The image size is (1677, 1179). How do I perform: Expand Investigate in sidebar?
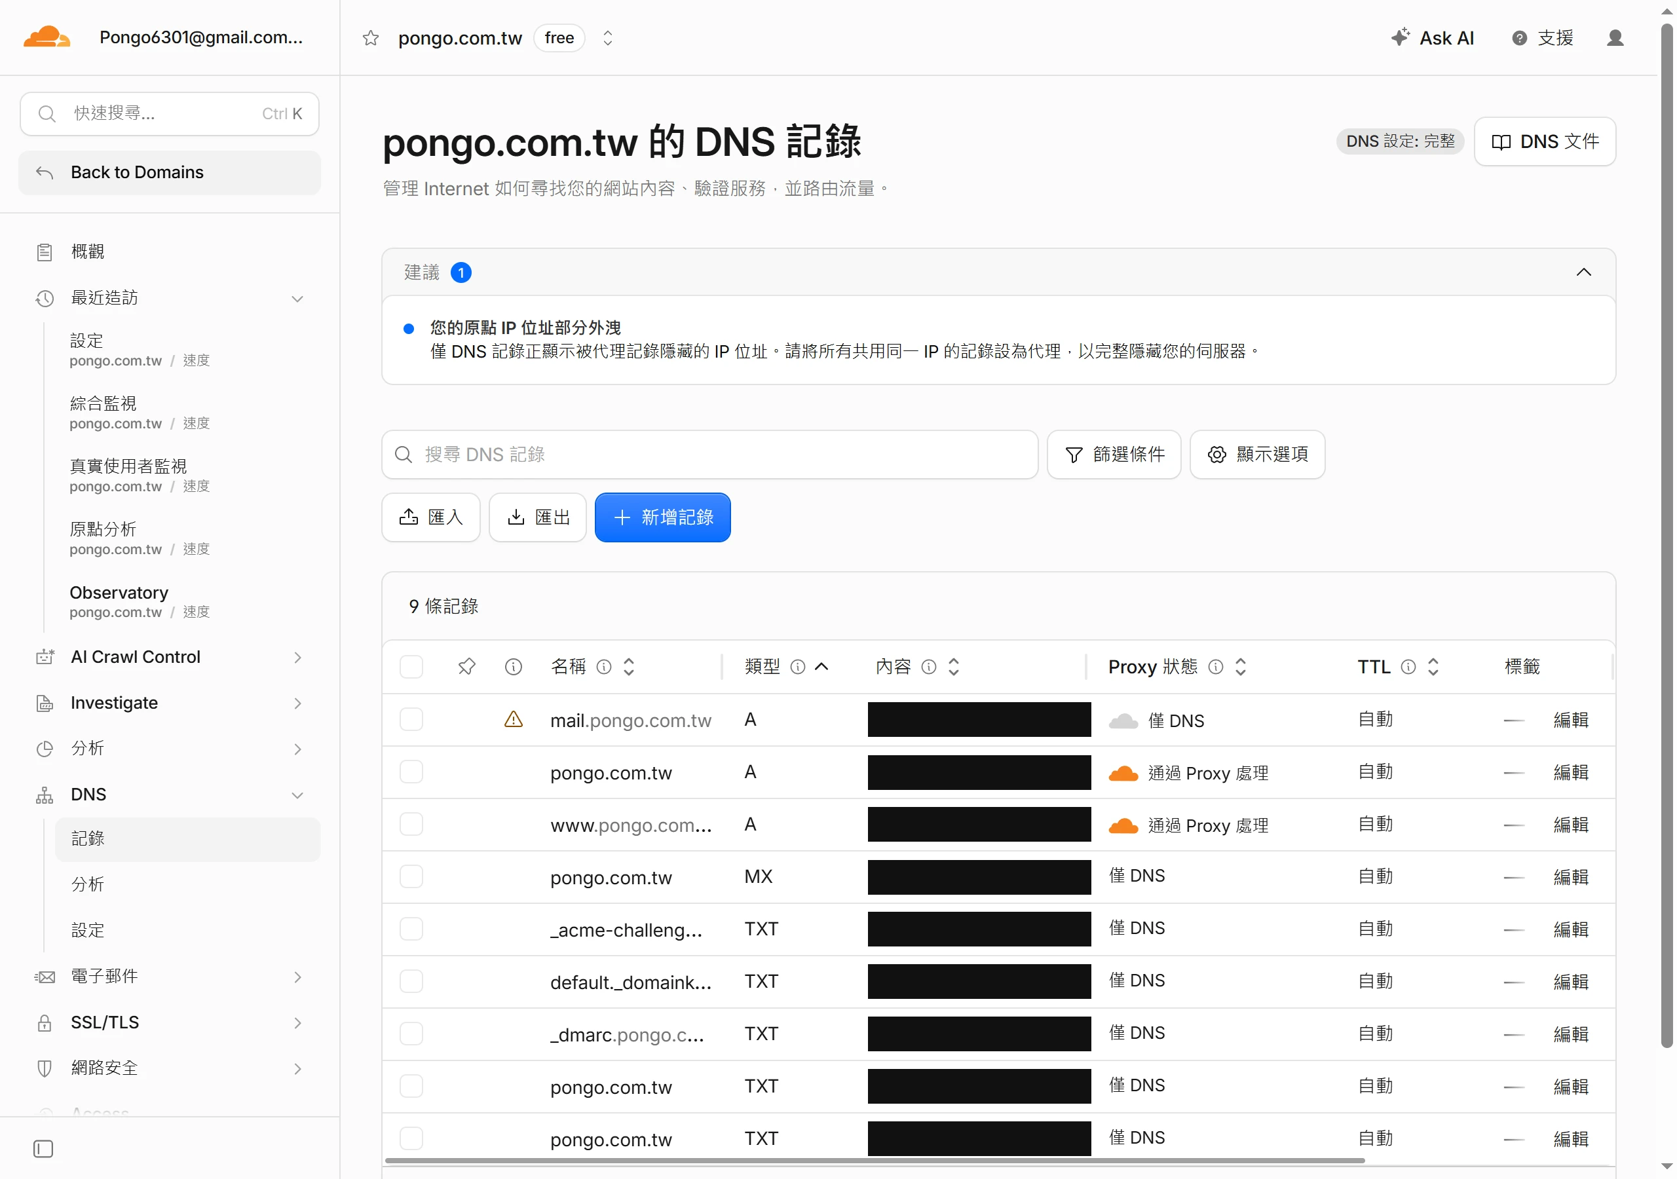(297, 703)
